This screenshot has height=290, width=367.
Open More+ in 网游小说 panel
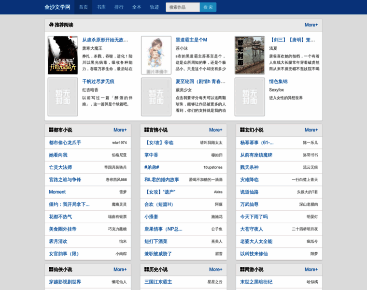pos(311,269)
